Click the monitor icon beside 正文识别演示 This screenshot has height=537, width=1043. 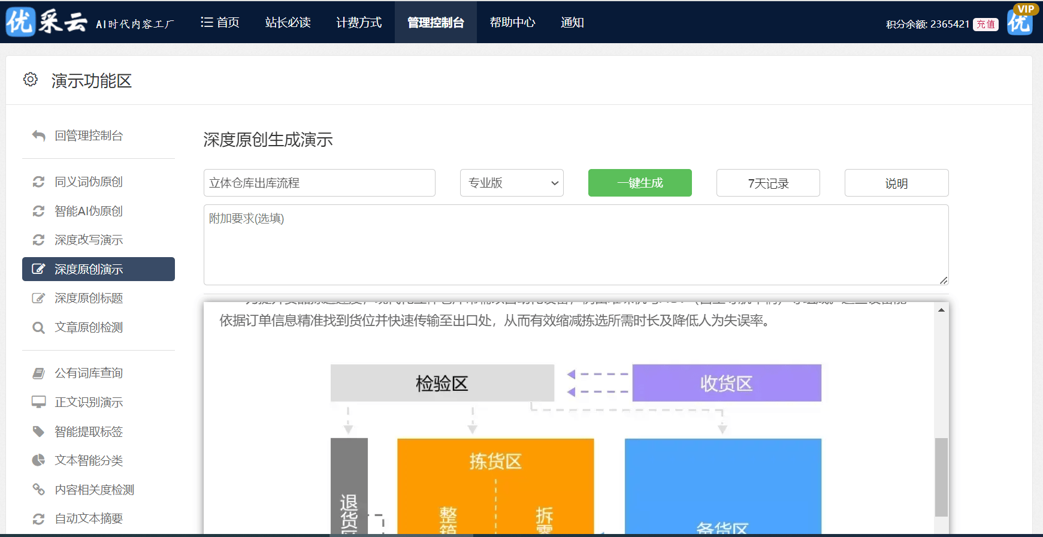click(x=39, y=402)
